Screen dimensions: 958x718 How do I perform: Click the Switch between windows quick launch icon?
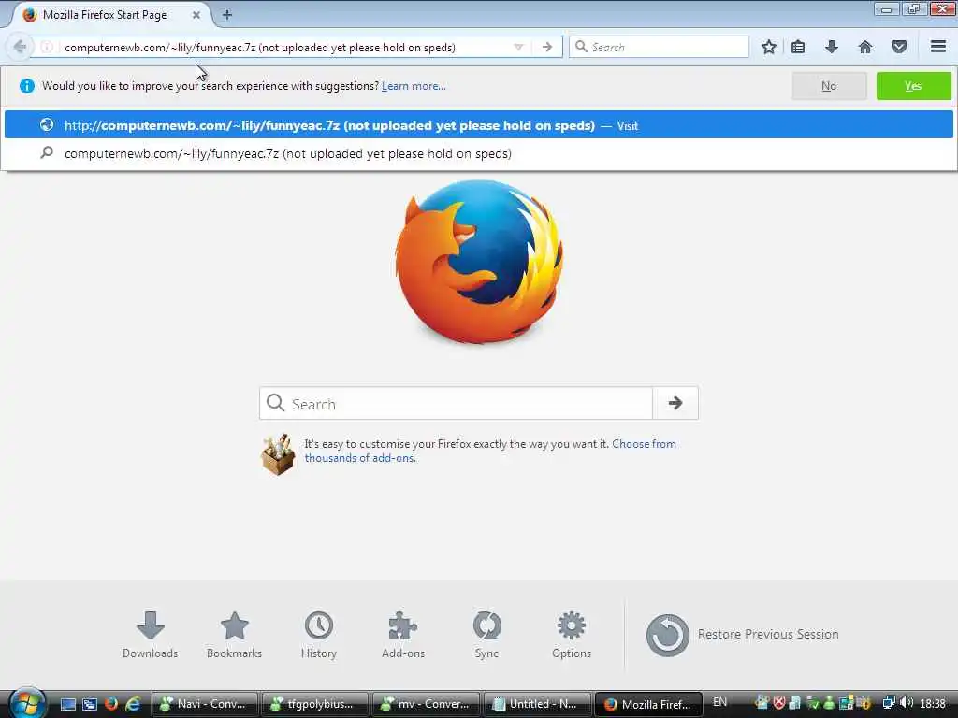90,705
